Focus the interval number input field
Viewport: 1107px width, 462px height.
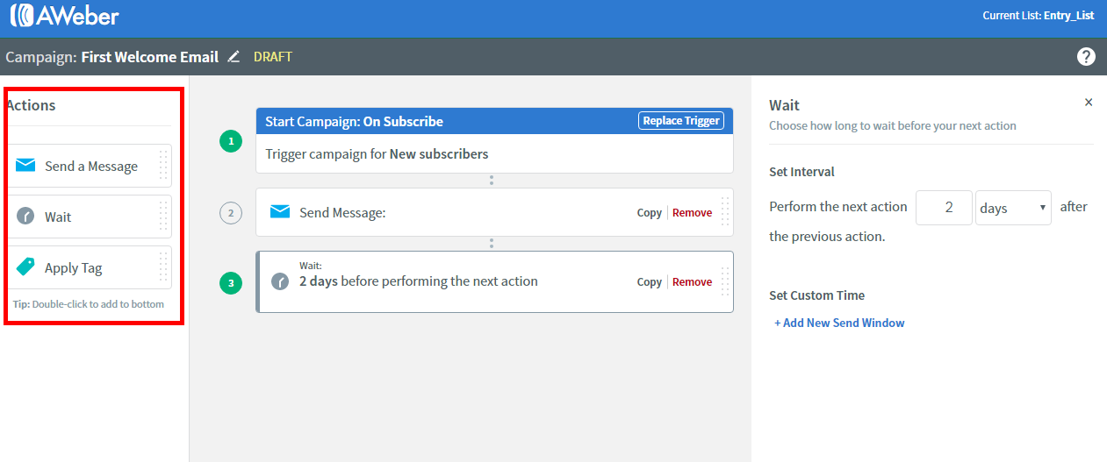(x=944, y=208)
